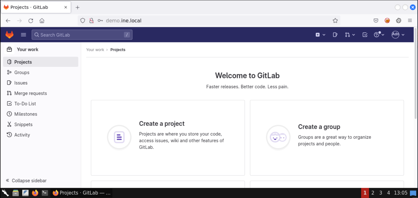Viewport: 418px width, 198px height.
Task: Open Merge requests in the sidebar
Action: point(41,93)
